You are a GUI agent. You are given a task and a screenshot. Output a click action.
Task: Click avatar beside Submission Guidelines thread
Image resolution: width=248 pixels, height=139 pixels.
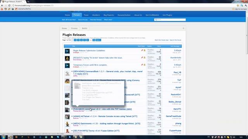click(x=67, y=51)
